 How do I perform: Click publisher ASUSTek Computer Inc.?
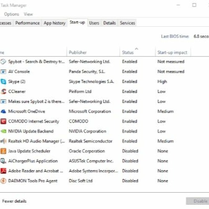91,161
